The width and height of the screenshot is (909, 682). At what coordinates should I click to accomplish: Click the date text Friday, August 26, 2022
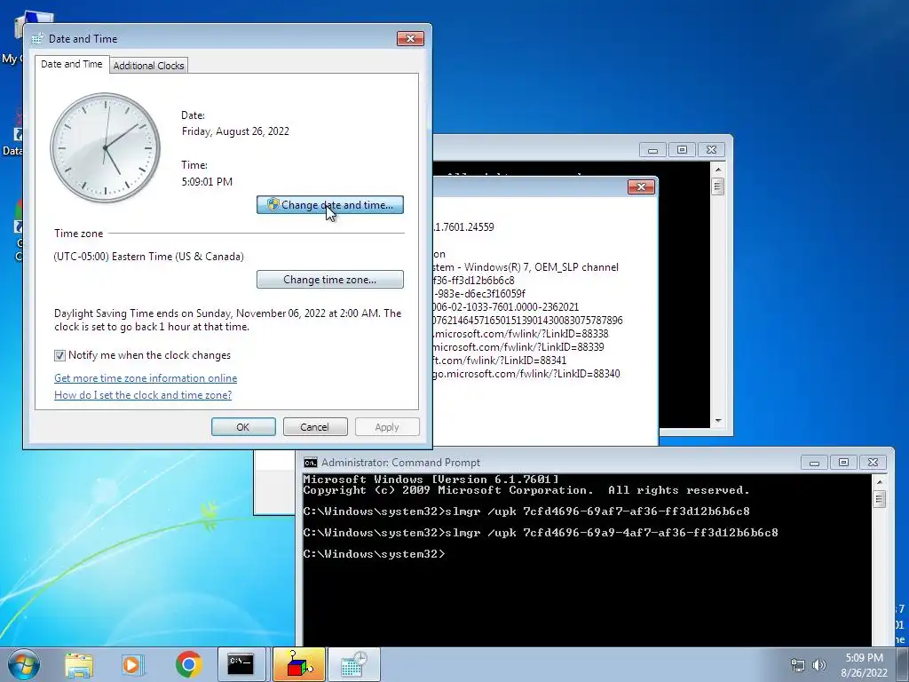pos(235,131)
